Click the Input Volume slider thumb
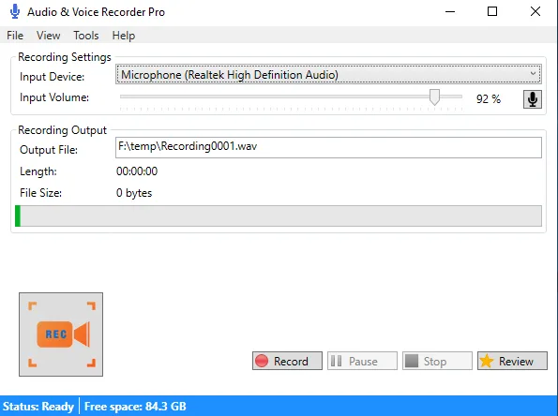Screen dimensions: 558x416 pos(434,97)
